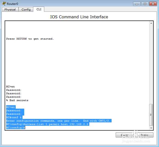Click the 'HC#conf t' line
Screen dimensions: 159x147
14,117
